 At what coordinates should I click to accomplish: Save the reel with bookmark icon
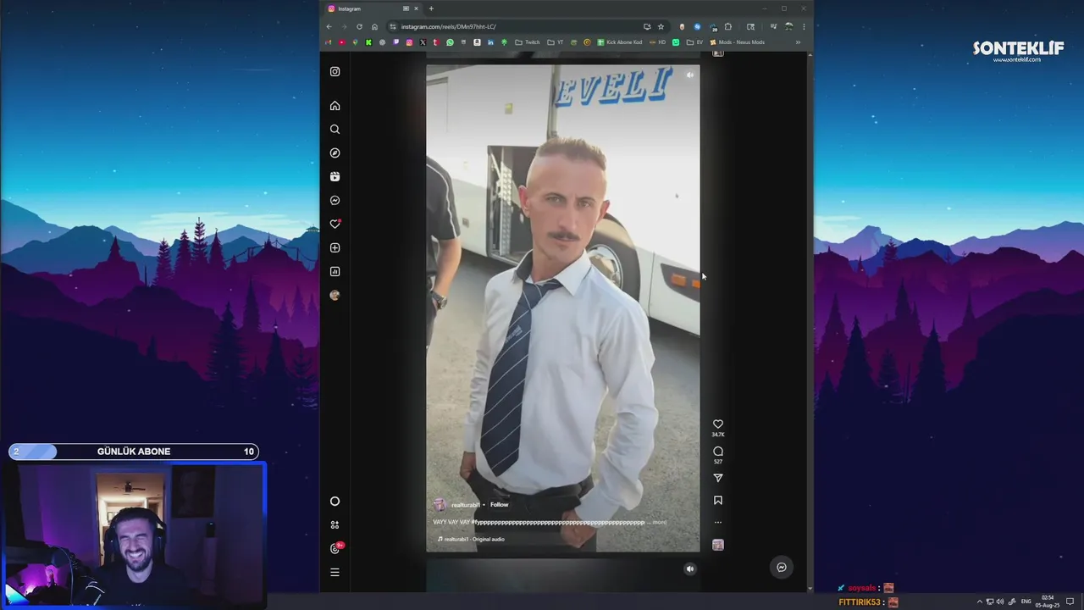tap(718, 501)
